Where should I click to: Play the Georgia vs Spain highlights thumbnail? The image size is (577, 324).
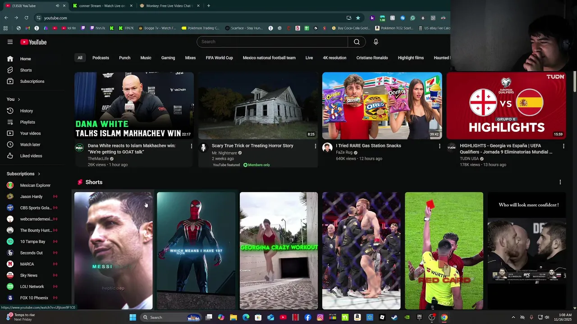click(x=506, y=106)
